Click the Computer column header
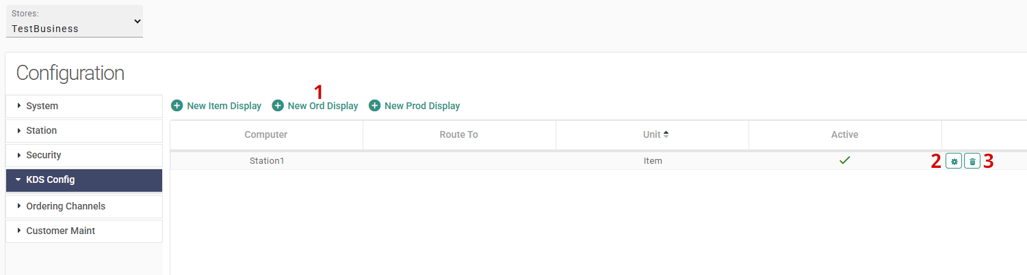Screen dimensions: 1027x275 (266, 134)
